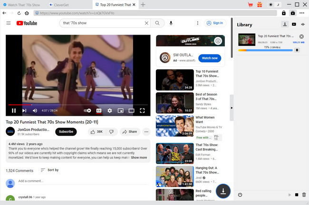Resume all downloads play icon
The height and width of the screenshot is (205, 309).
(x=290, y=195)
